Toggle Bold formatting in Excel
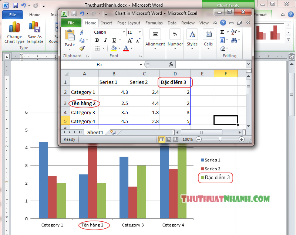 tap(97, 40)
